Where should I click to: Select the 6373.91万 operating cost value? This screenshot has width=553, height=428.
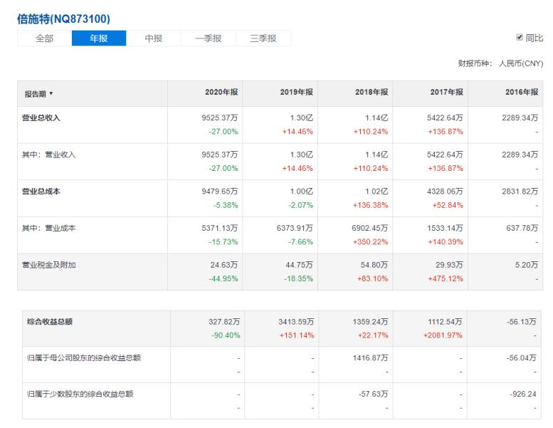pos(295,228)
